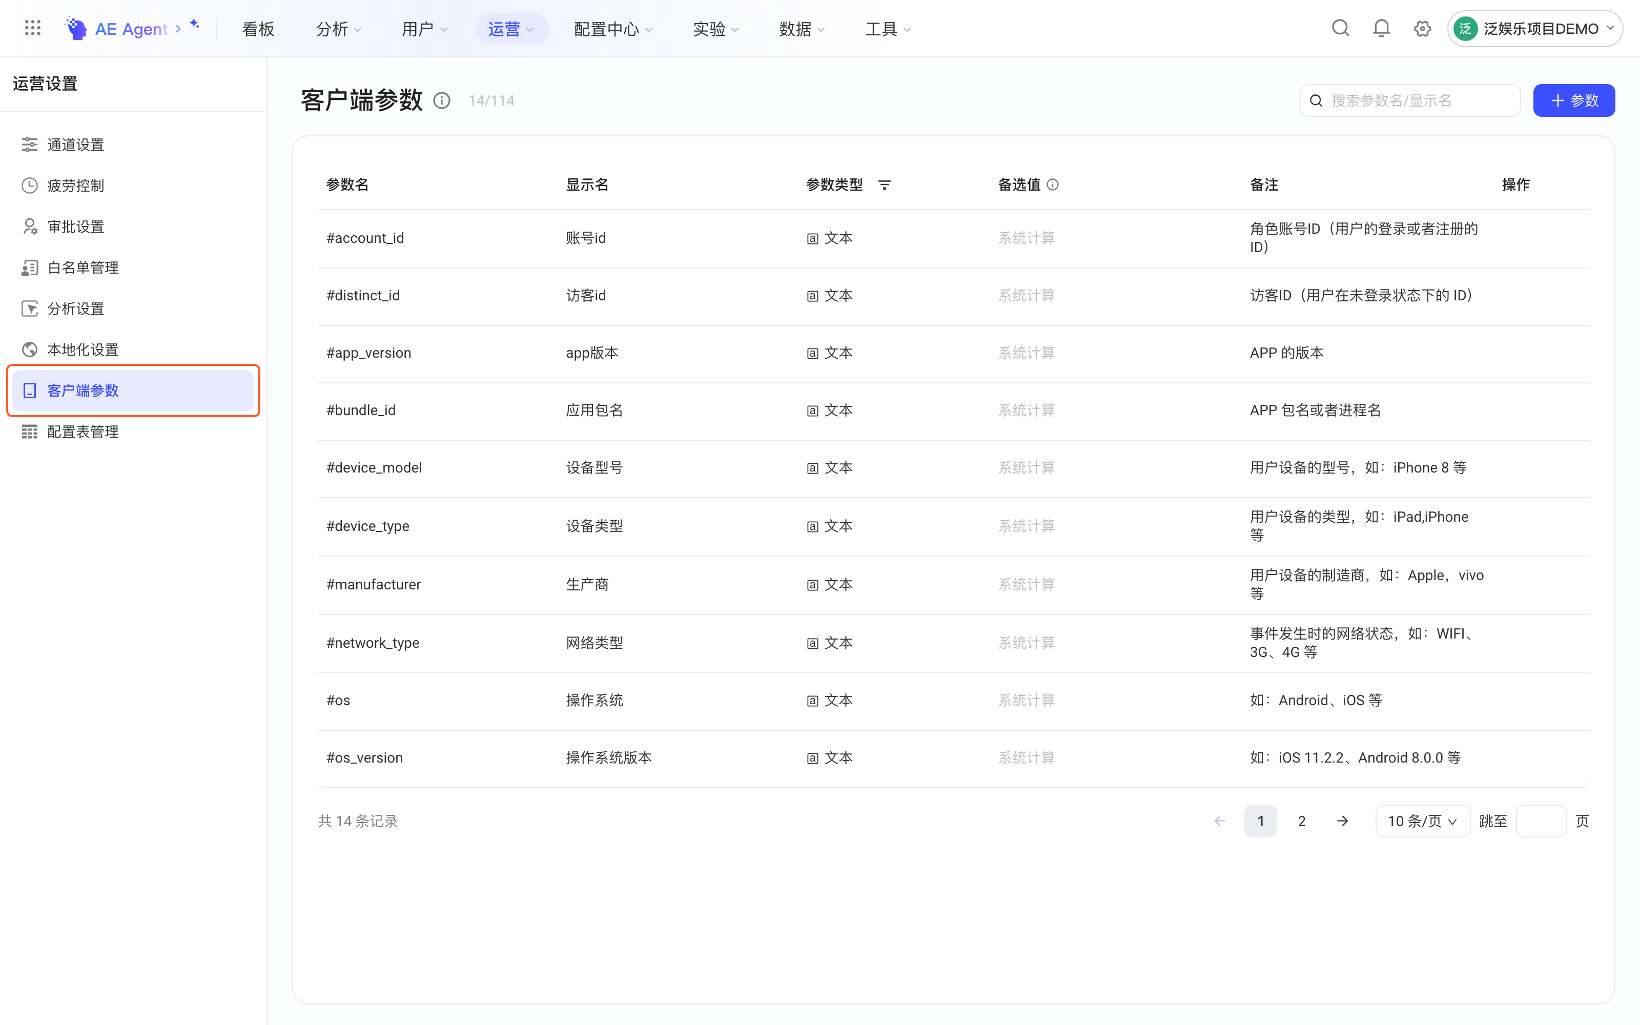Open the app grid launcher icon
This screenshot has width=1640, height=1025.
click(32, 29)
